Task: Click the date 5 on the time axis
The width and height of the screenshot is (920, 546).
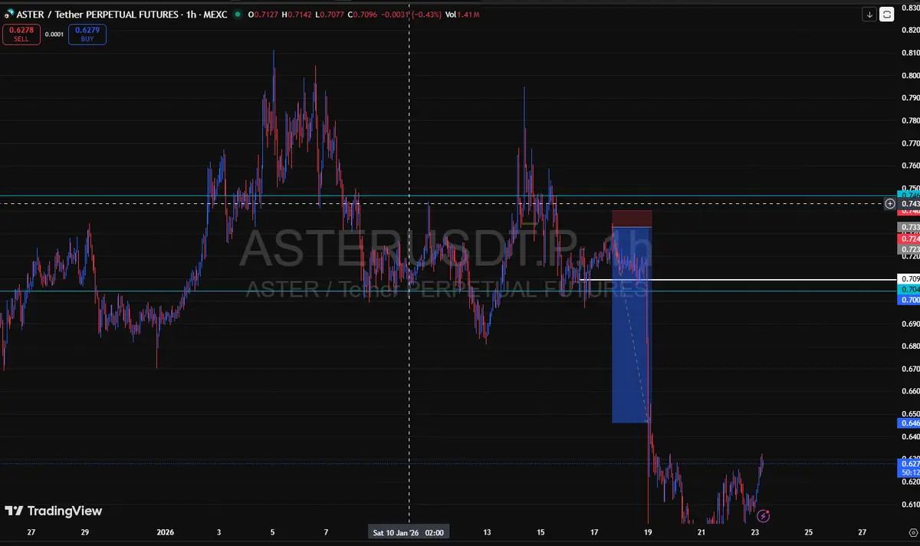Action: [x=272, y=531]
